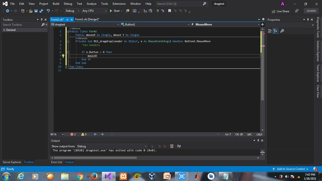Open a file with the folder icon
This screenshot has width=322, height=181.
pyautogui.click(x=31, y=11)
